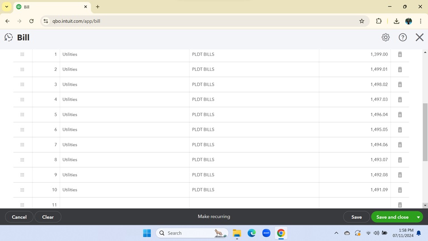Click the drag handle of row 8

[x=22, y=160]
